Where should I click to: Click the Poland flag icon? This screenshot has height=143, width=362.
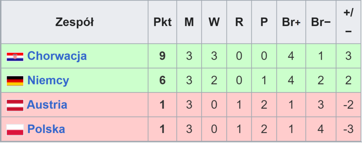[15, 130]
